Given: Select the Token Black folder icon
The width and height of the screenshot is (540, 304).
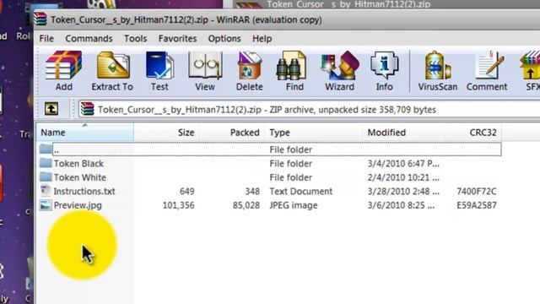Looking at the screenshot, I should (46, 163).
